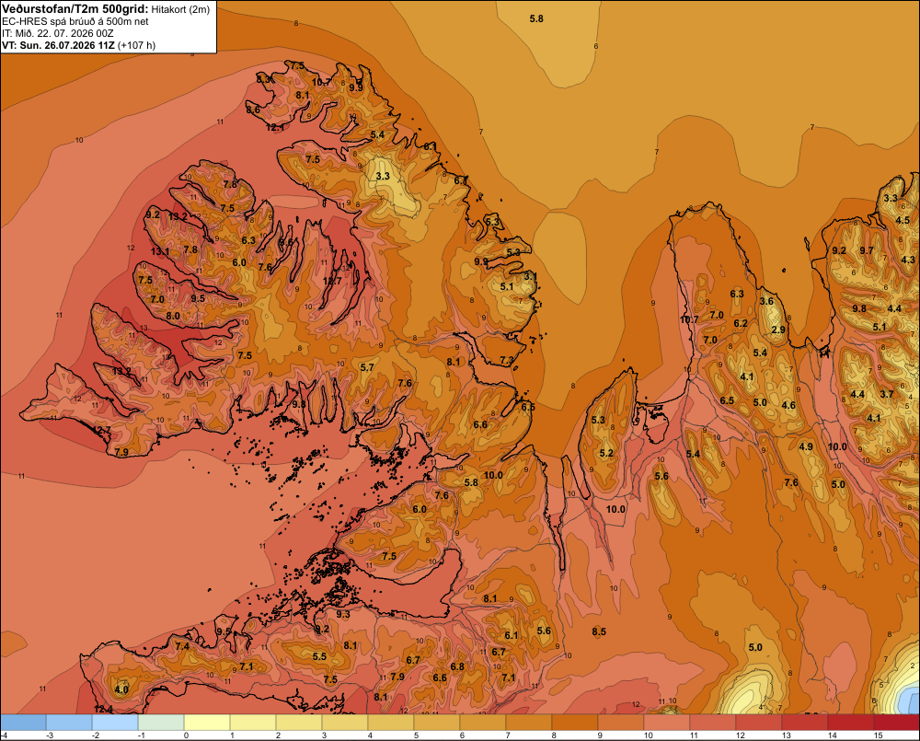This screenshot has width=920, height=741.
Task: Click the 5.8 sea temperature label at top
Action: 536,18
